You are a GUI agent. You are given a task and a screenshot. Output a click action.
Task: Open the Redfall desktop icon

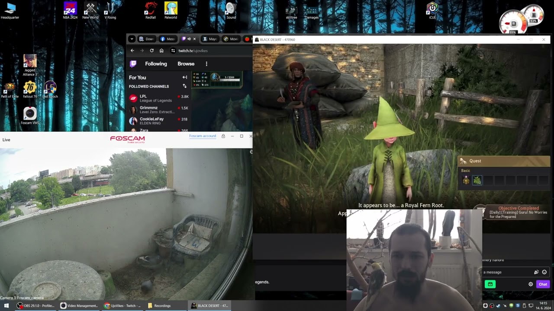tap(151, 11)
